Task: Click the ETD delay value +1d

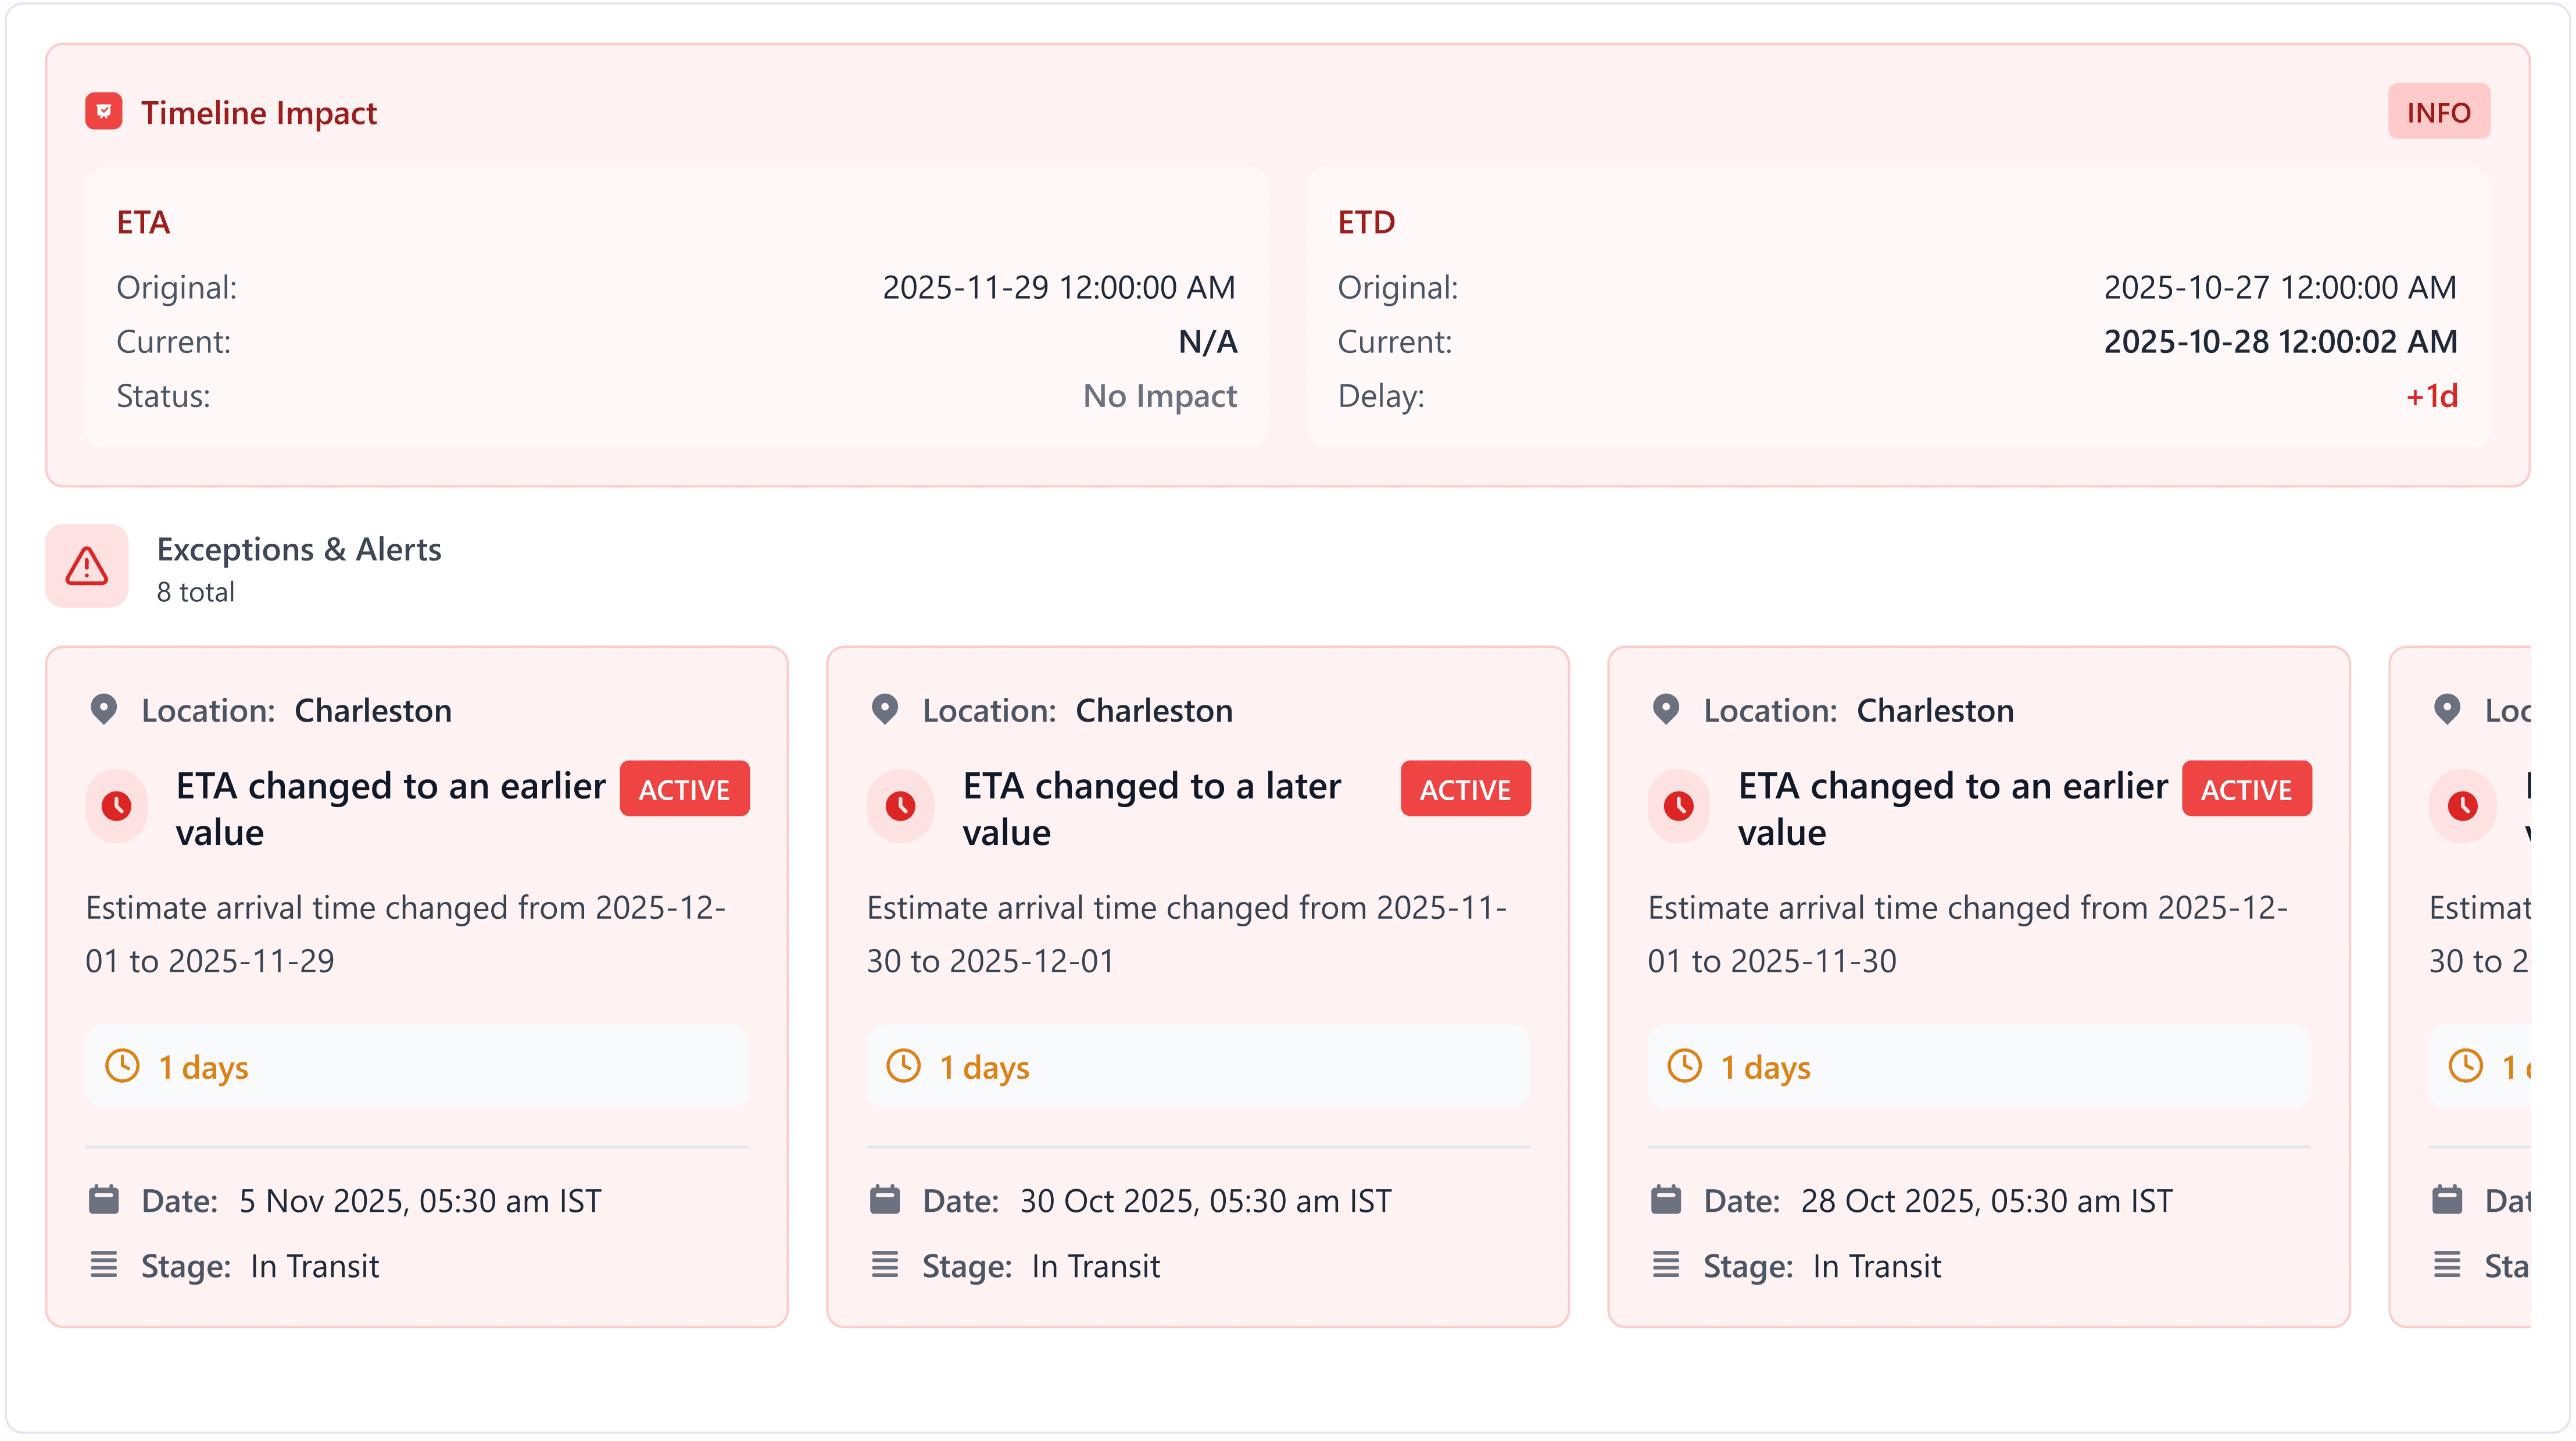Action: click(2431, 396)
